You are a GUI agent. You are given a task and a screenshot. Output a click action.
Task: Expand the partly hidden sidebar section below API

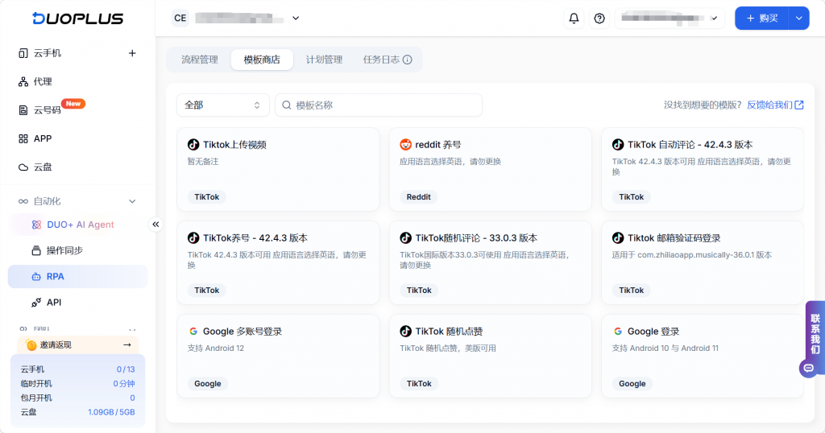tap(132, 329)
